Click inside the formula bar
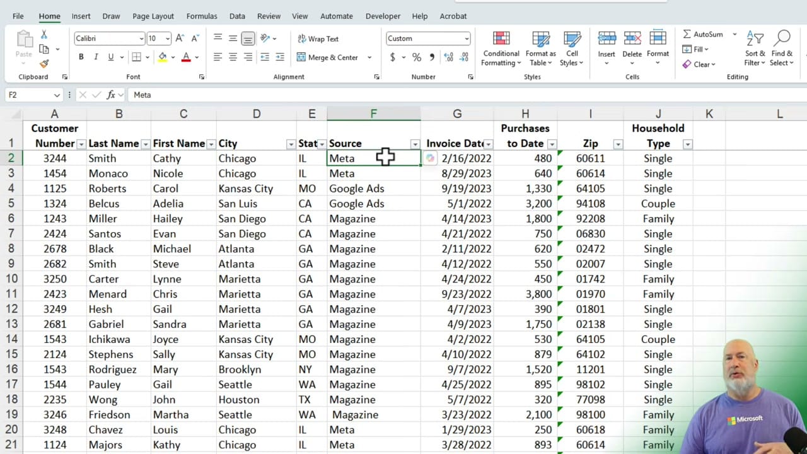 pos(252,95)
